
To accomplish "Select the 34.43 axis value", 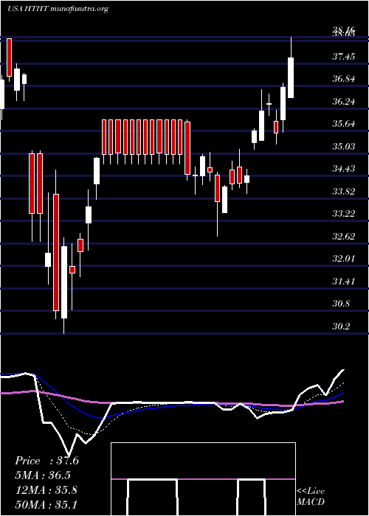I will 344,169.
